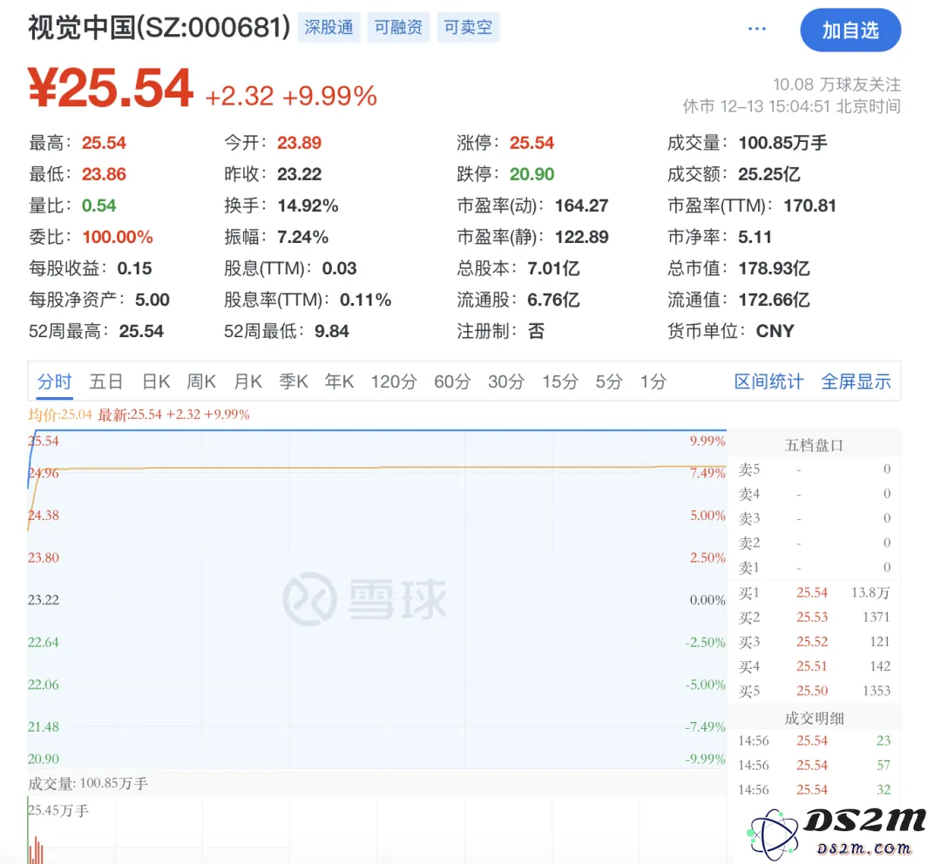Open the 120分 chart tab
The height and width of the screenshot is (864, 941).
(394, 381)
